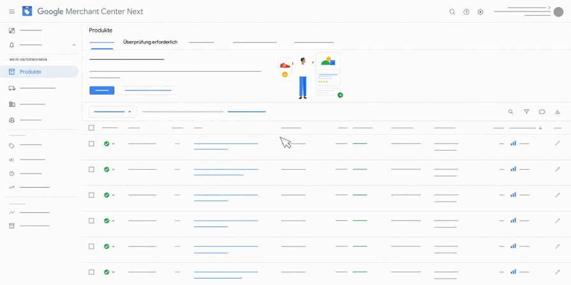Open the table filter funnel icon
Image resolution: width=571 pixels, height=285 pixels.
coord(526,112)
